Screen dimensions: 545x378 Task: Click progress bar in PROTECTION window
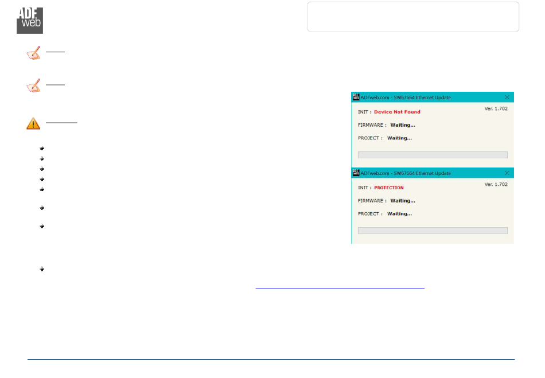tap(432, 231)
